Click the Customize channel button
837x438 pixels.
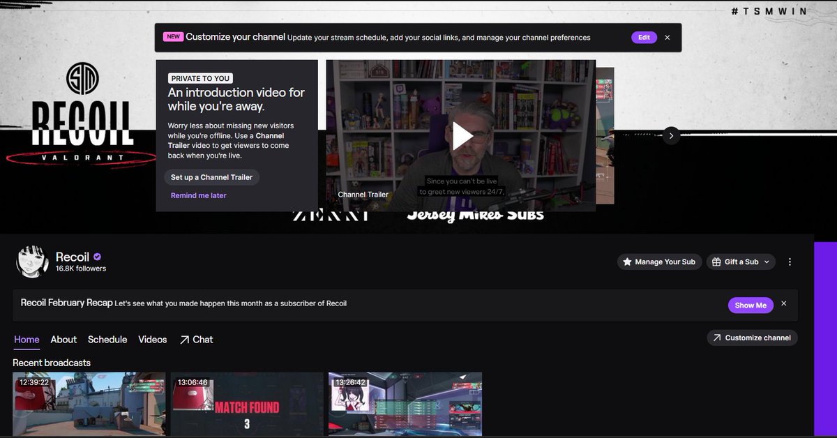[752, 338]
